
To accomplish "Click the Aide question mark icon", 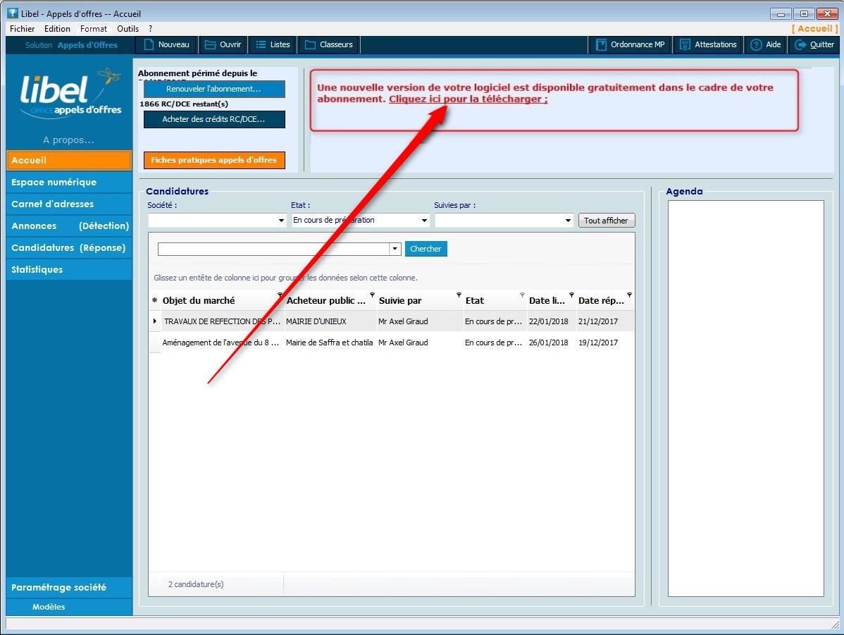I will click(756, 44).
